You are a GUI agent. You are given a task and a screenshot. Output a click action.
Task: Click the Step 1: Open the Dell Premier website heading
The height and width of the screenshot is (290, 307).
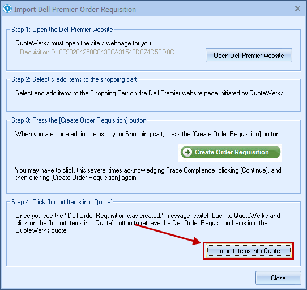(x=62, y=30)
